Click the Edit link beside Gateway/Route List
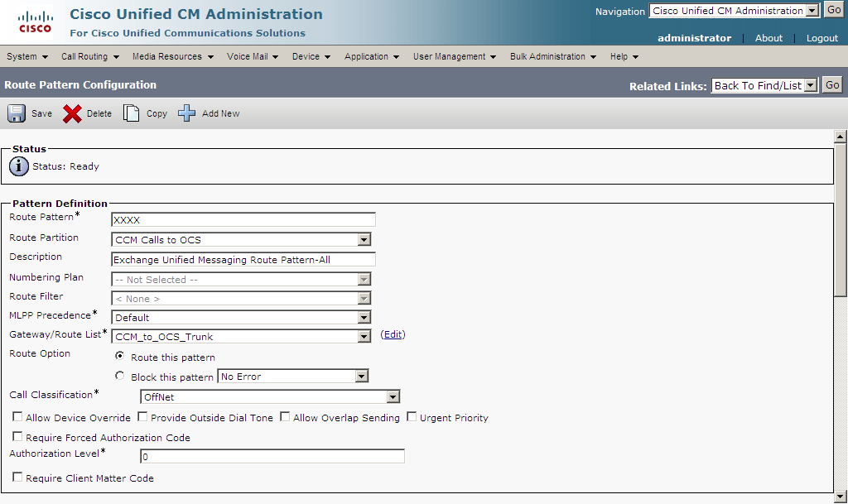The image size is (848, 504). [x=393, y=334]
